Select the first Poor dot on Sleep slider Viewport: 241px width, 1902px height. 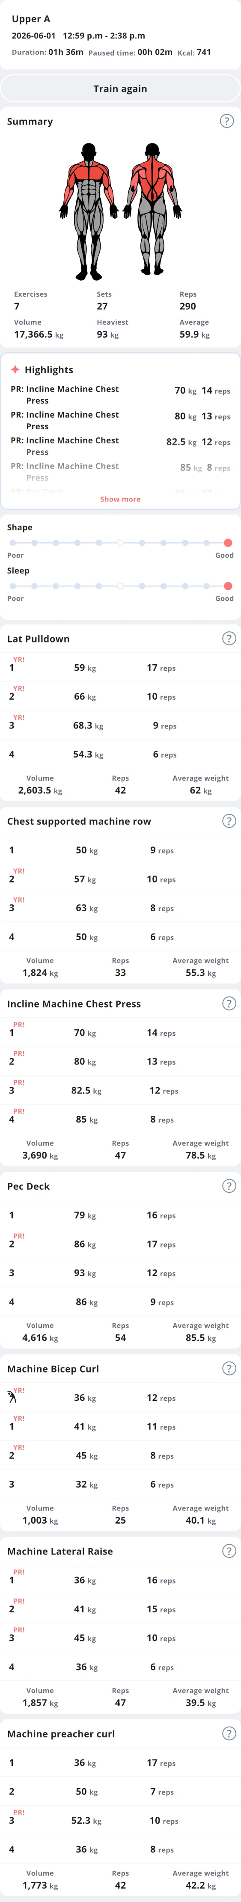tap(12, 586)
